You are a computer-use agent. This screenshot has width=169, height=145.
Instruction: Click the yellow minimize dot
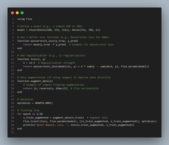point(17,13)
